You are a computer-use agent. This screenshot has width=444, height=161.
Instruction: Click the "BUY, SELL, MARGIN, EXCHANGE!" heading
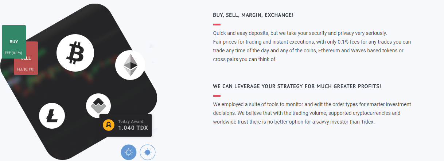click(x=253, y=15)
